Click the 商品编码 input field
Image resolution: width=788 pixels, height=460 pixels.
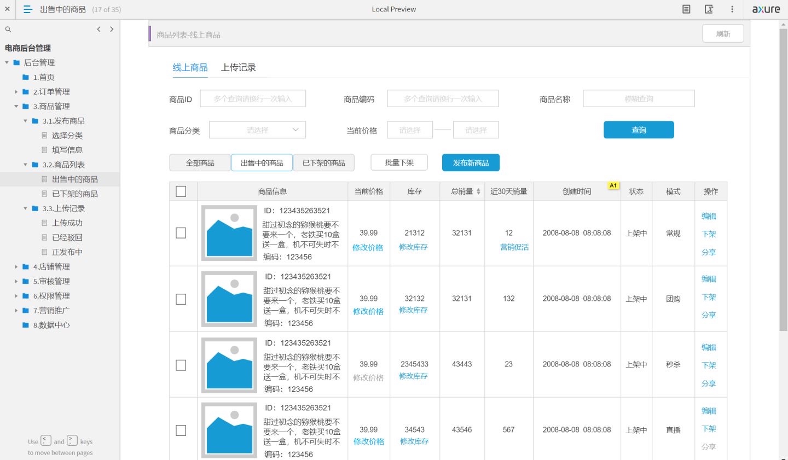(x=443, y=98)
